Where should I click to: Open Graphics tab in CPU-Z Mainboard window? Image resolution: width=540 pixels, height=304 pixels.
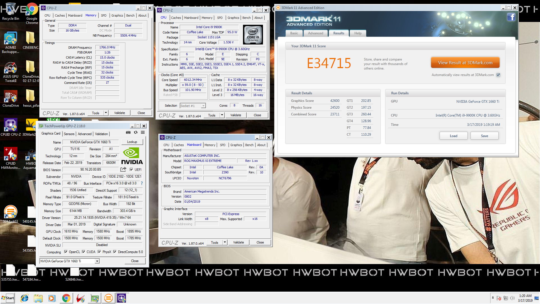click(x=236, y=145)
